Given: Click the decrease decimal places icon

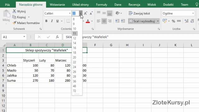Looking at the screenshot, I should (x=192, y=21).
